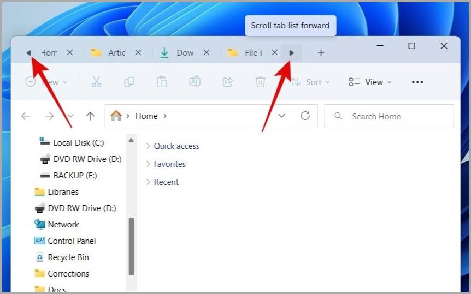Expand chevron after Home breadcrumb

coord(165,116)
